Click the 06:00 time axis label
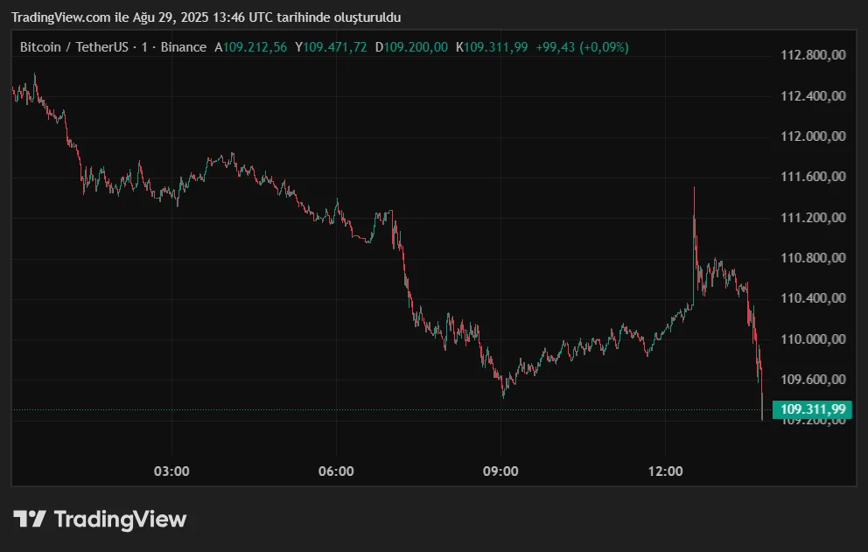 coord(336,472)
